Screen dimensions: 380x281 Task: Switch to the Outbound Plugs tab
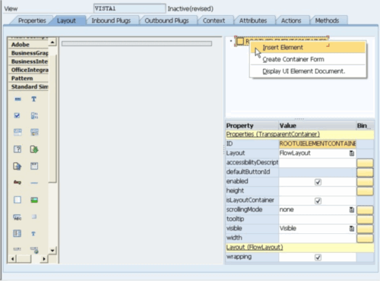pyautogui.click(x=166, y=20)
